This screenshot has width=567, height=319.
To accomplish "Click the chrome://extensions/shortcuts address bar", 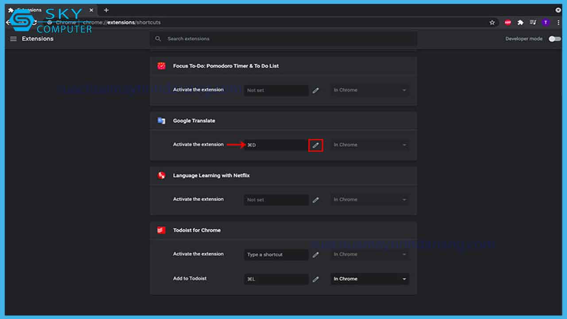I will (270, 23).
